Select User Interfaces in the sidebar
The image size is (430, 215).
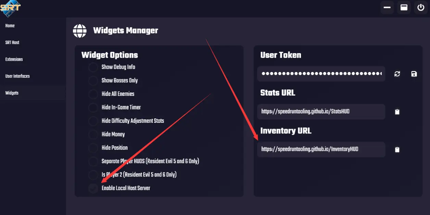pyautogui.click(x=17, y=76)
